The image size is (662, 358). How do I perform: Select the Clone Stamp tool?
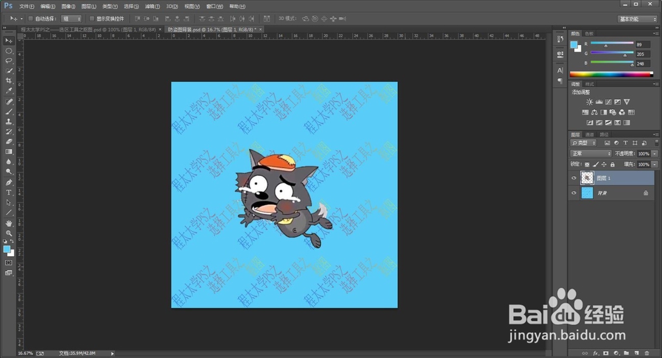9,122
